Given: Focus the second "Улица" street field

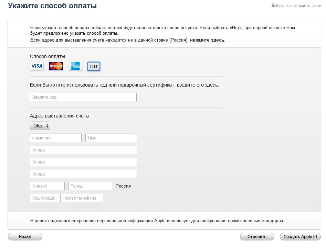Looking at the screenshot, I should 83,162.
